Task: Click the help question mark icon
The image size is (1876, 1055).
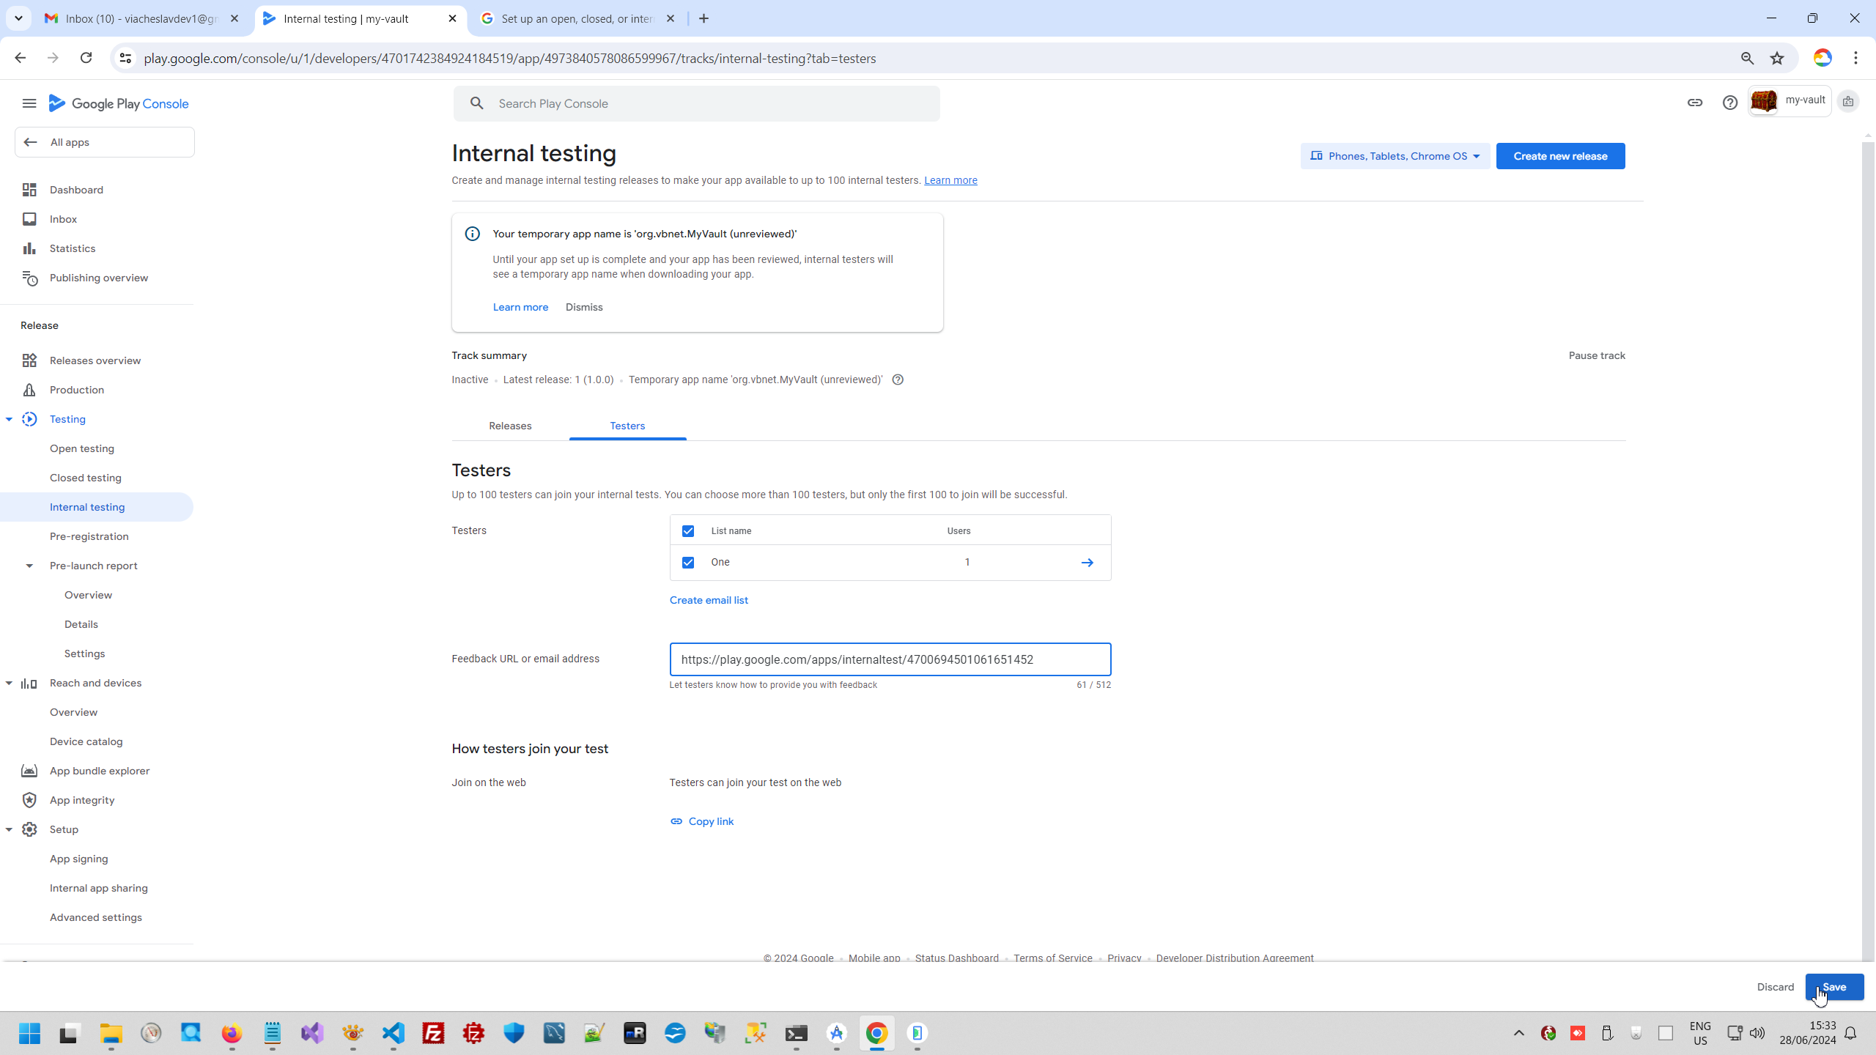Action: 1730,103
